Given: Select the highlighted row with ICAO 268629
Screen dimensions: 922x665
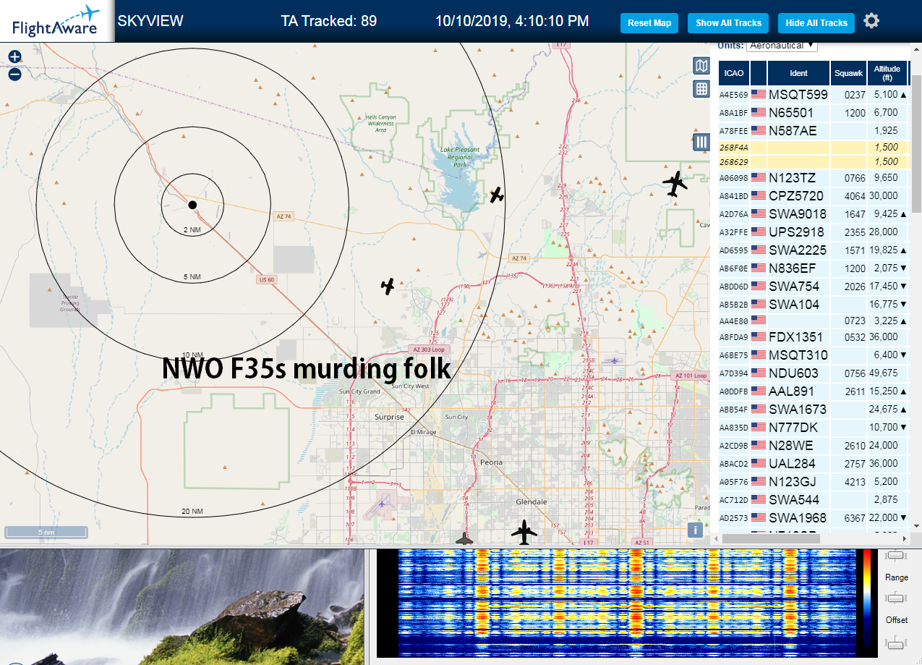Looking at the screenshot, I should (813, 161).
